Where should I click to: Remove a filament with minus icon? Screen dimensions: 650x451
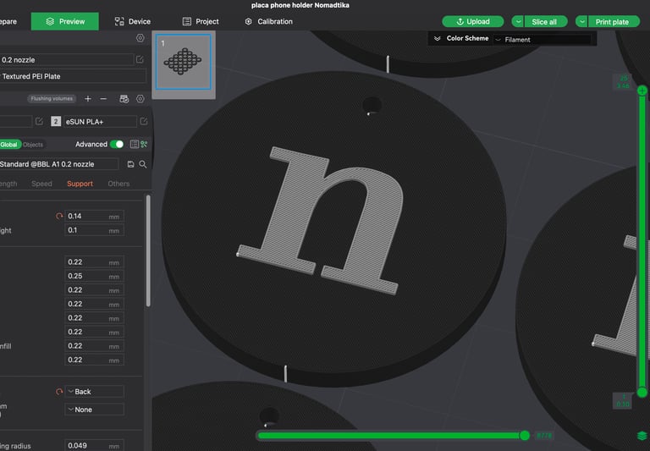point(104,99)
